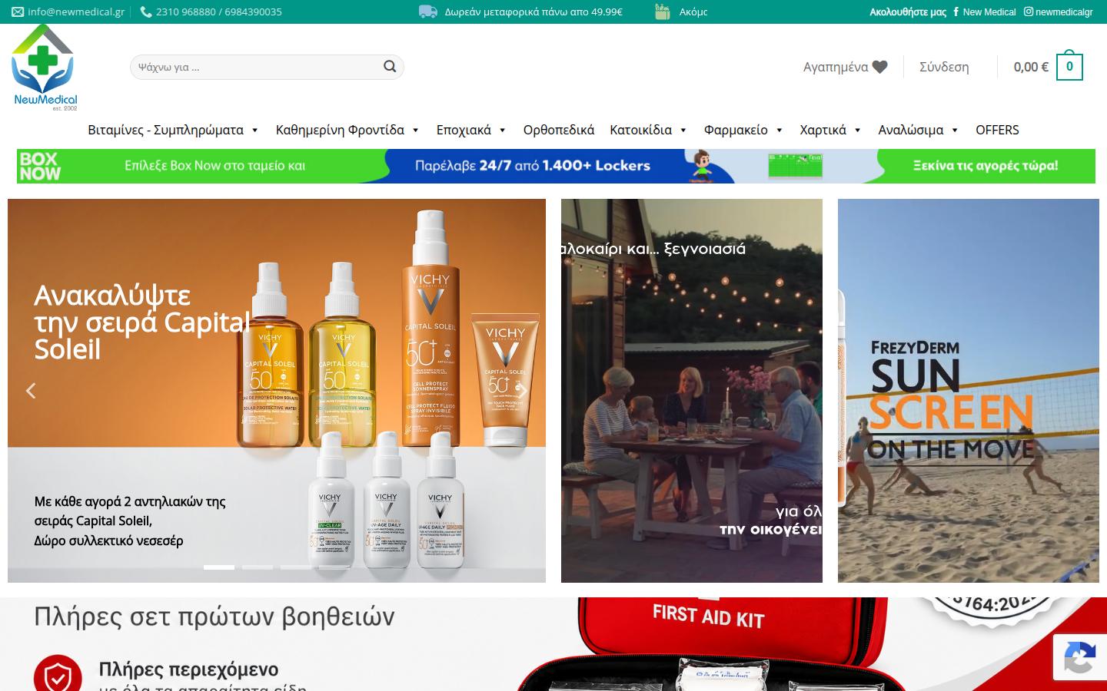Expand Φαρμακείο dropdown arrow

pos(780,131)
